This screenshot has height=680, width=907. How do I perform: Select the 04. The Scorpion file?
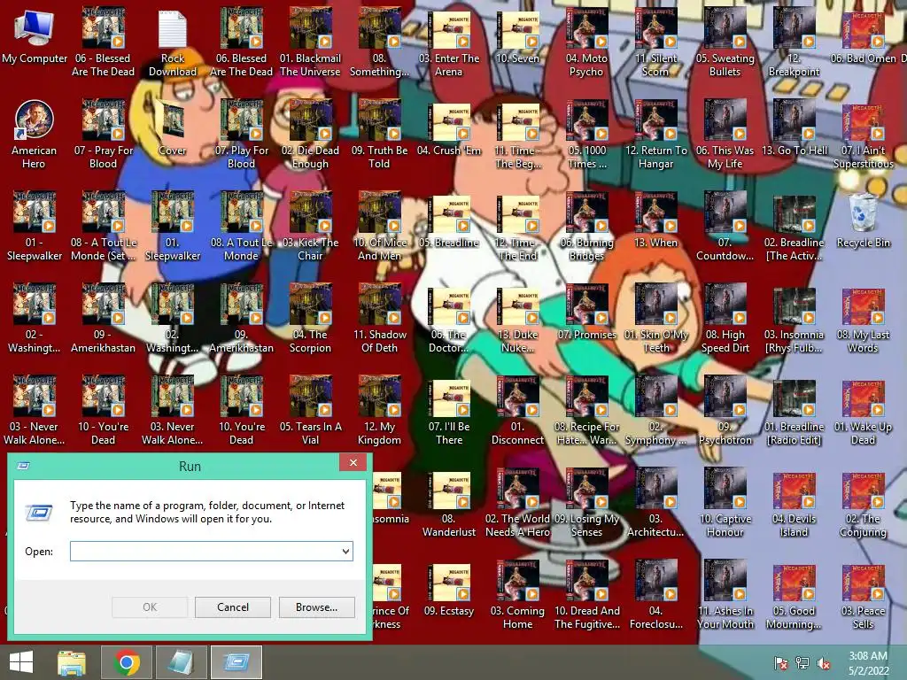tap(311, 318)
